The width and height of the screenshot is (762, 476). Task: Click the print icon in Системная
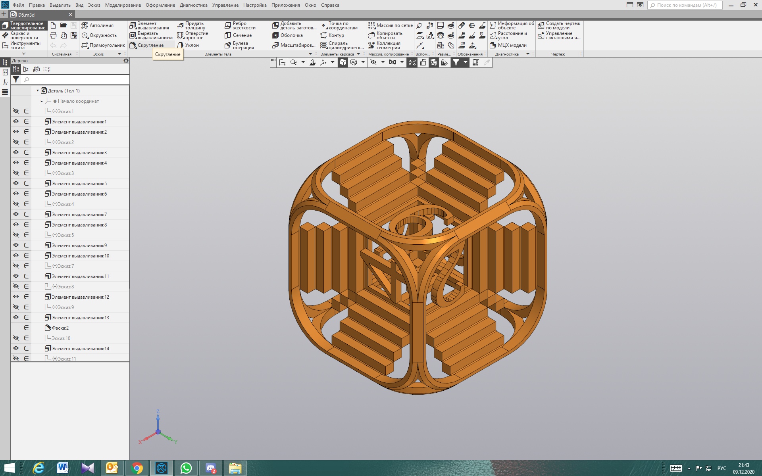point(53,35)
